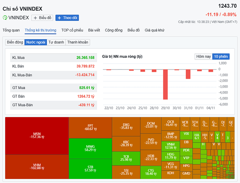Click the GT Bán value 1264.72 tỷ

click(86, 96)
